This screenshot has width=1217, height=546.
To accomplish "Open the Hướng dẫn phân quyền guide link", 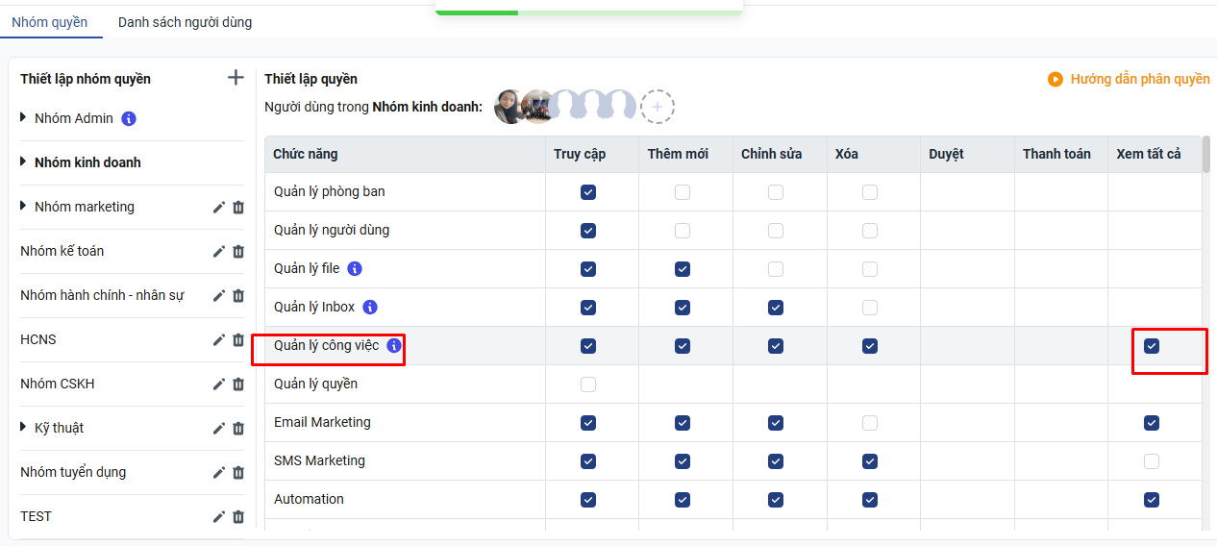I will tap(1139, 79).
